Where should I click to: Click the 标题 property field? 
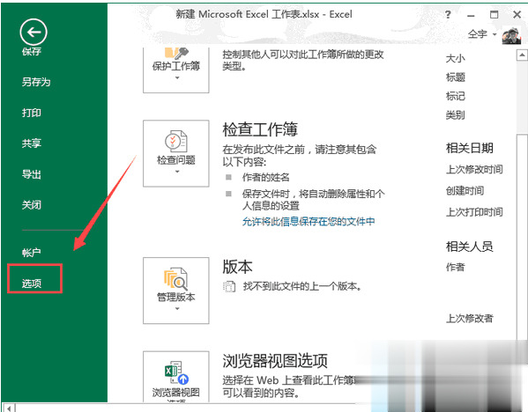455,77
